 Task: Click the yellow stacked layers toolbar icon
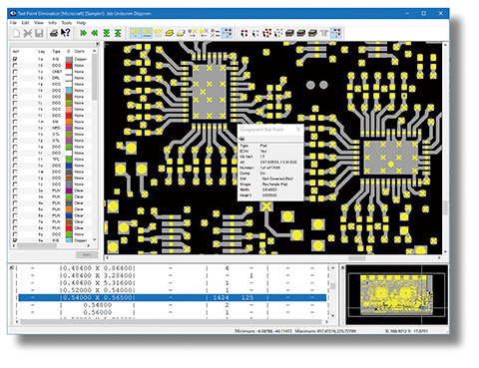click(x=170, y=33)
